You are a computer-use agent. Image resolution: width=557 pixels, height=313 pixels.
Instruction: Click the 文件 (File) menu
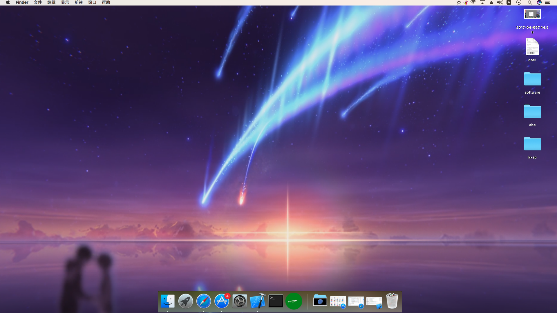37,3
